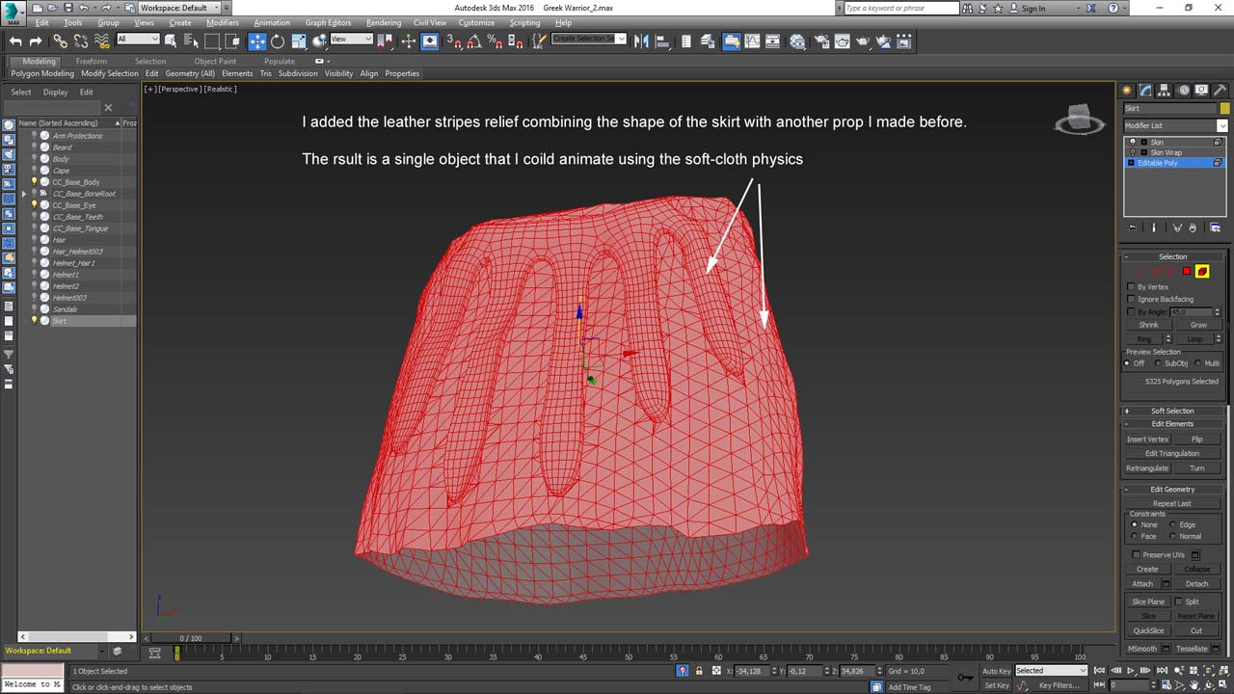The height and width of the screenshot is (694, 1234).
Task: Click Bind to Space Warp tool
Action: click(101, 41)
